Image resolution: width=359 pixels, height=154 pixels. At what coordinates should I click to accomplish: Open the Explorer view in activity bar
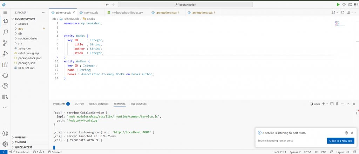click(x=5, y=22)
